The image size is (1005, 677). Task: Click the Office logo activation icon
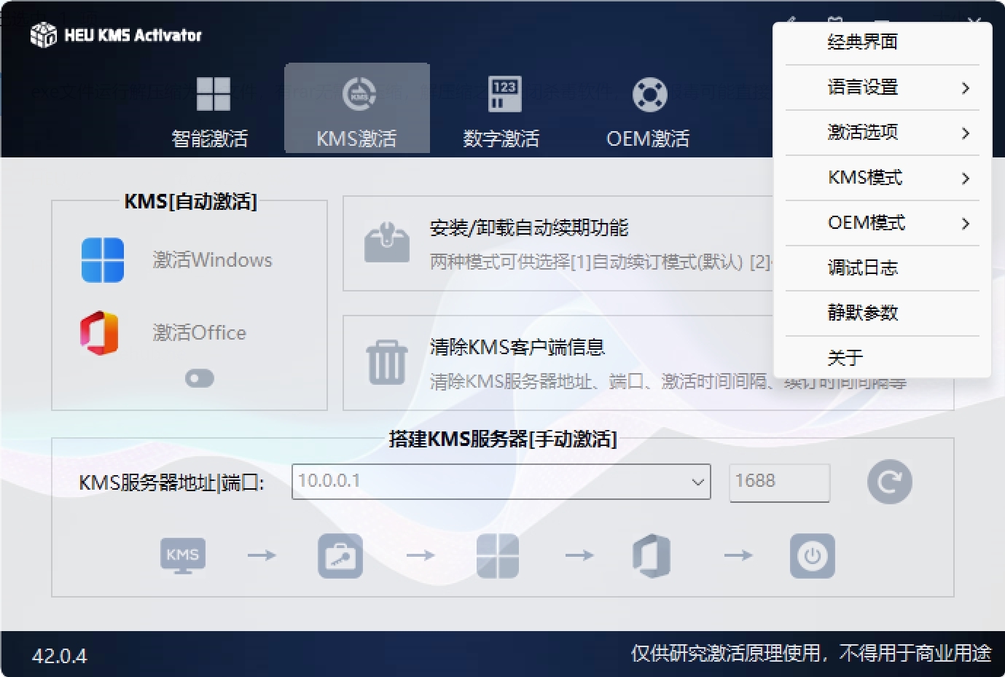(x=100, y=333)
